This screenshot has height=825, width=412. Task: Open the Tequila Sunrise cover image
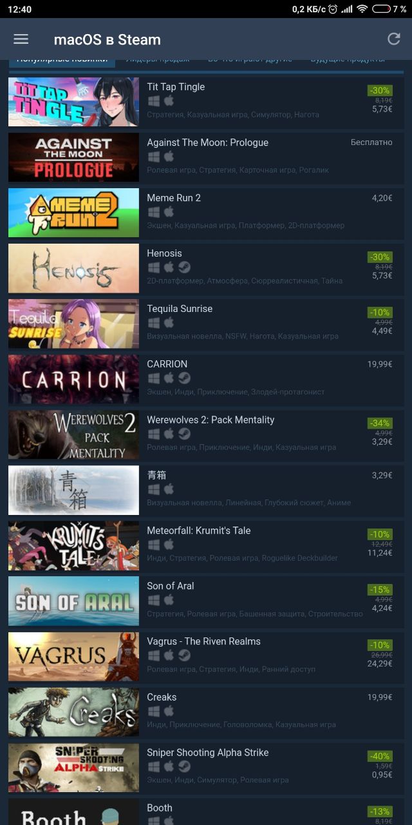[x=73, y=324]
